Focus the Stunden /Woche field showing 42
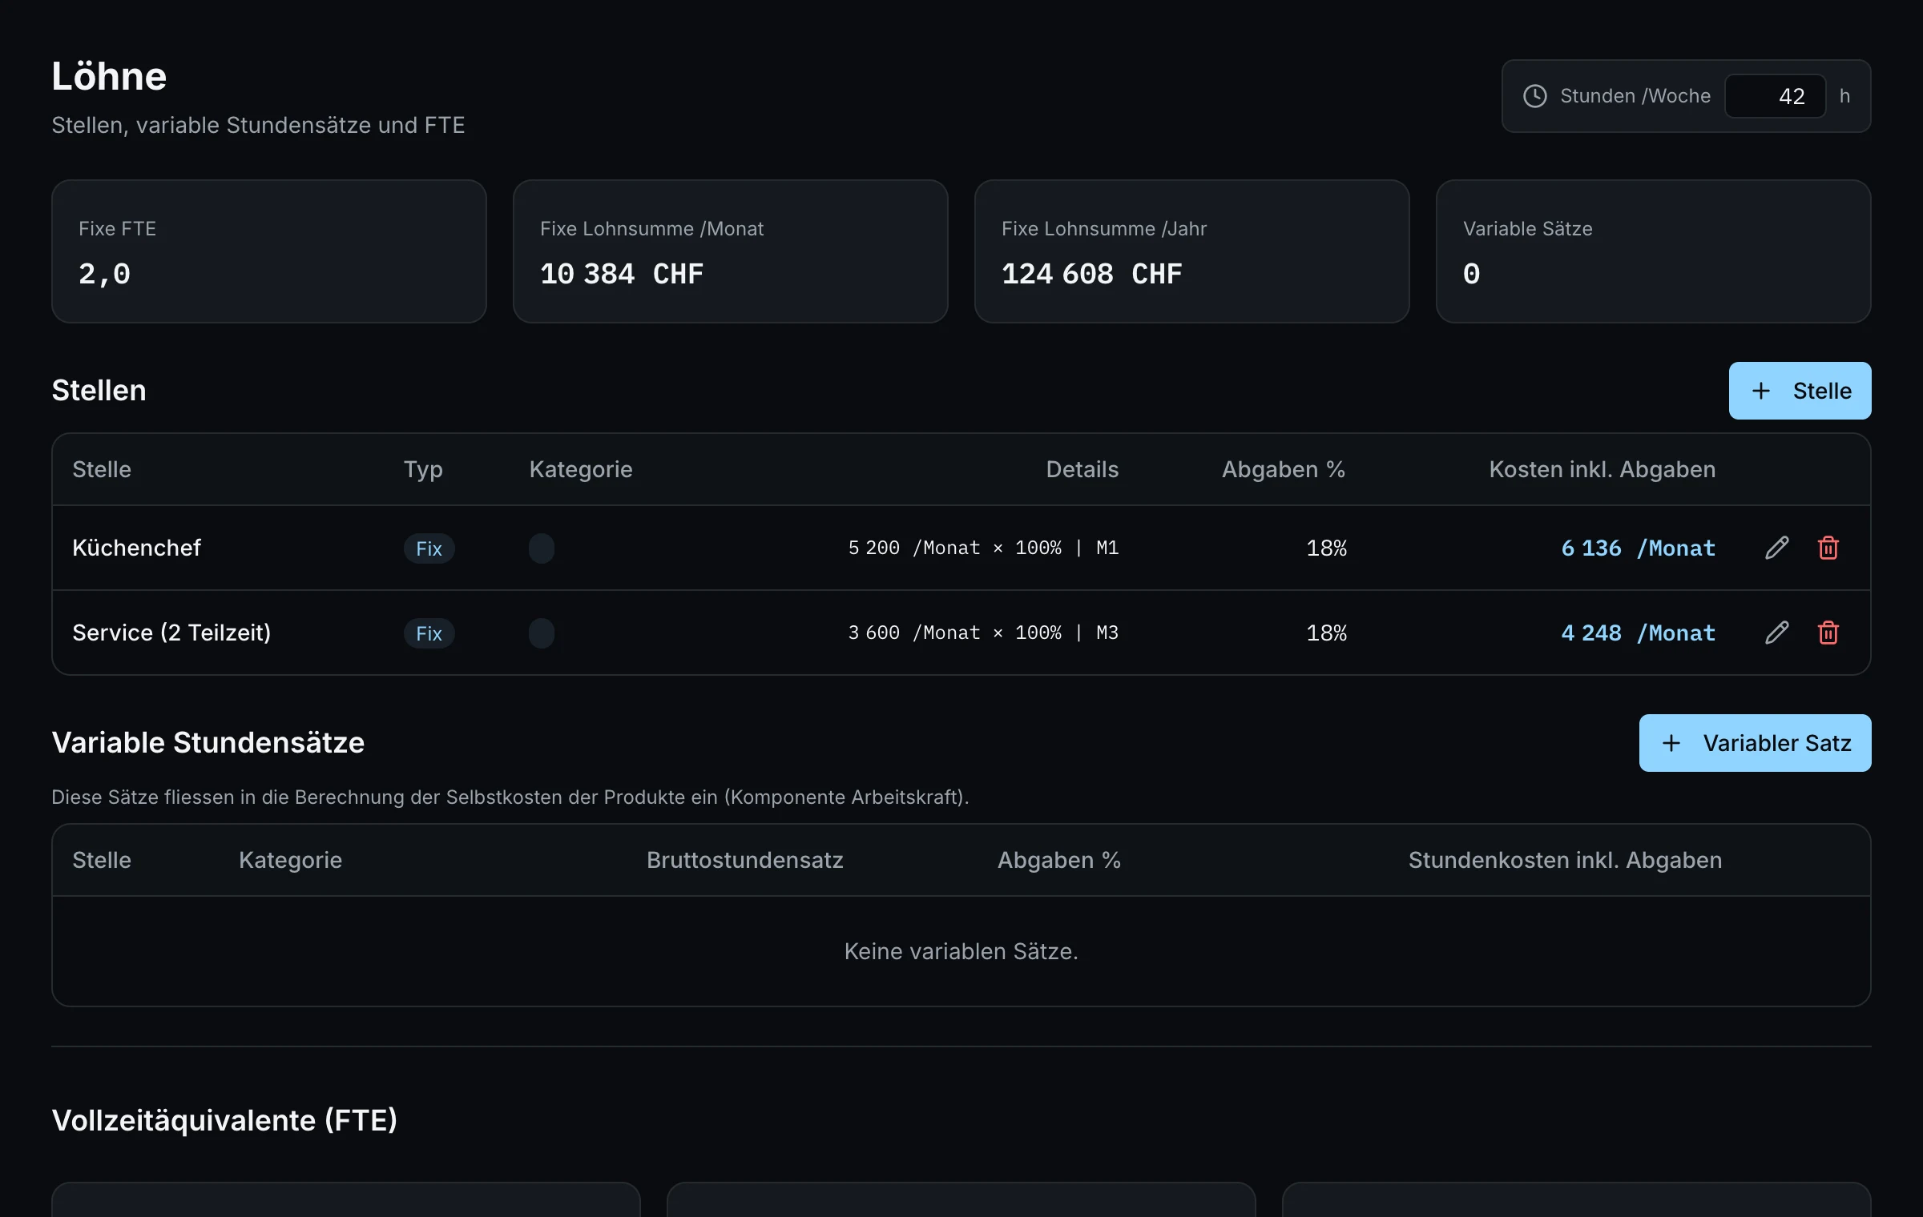The width and height of the screenshot is (1923, 1217). (1775, 96)
